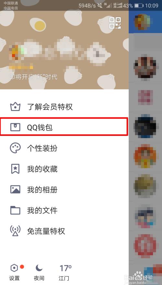Open 我的收藏 menu label
The height and width of the screenshot is (285, 162).
42,169
